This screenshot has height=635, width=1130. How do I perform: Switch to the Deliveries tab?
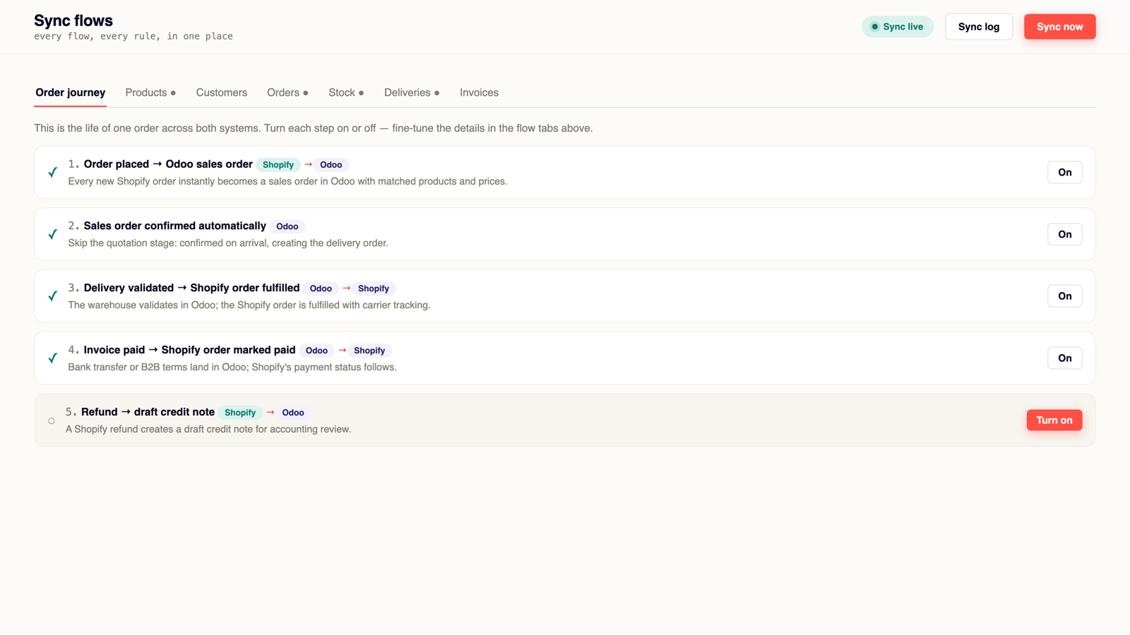[412, 92]
